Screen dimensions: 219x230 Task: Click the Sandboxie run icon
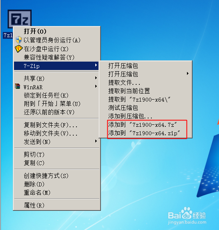point(18,49)
